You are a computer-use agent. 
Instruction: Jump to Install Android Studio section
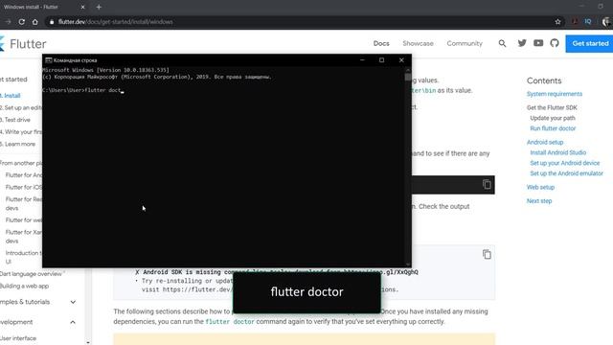click(557, 152)
